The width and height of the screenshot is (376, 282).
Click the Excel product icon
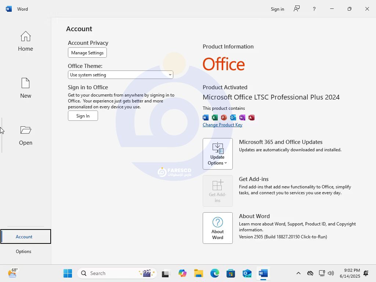point(214,117)
